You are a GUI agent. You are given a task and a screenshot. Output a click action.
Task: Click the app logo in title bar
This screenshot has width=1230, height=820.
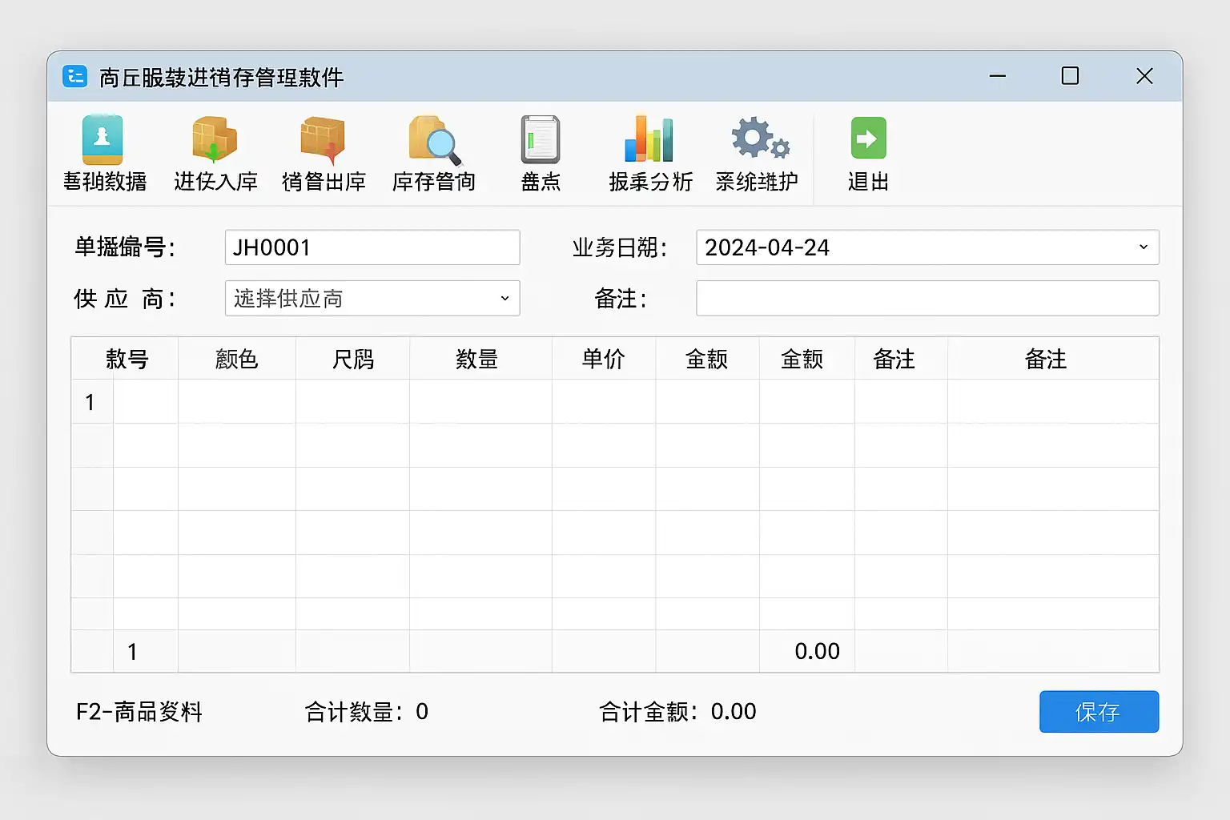coord(75,77)
